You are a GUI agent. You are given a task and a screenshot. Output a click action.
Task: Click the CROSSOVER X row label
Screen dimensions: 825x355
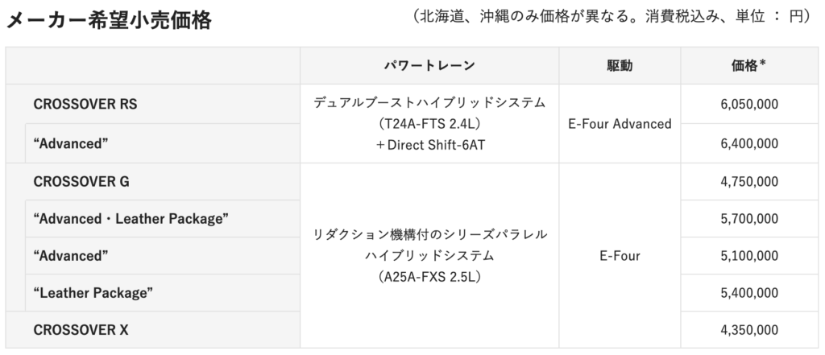152,330
